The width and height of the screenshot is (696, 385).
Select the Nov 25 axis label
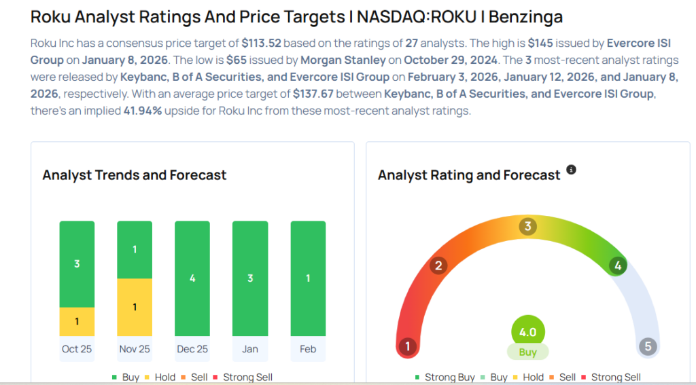point(135,349)
